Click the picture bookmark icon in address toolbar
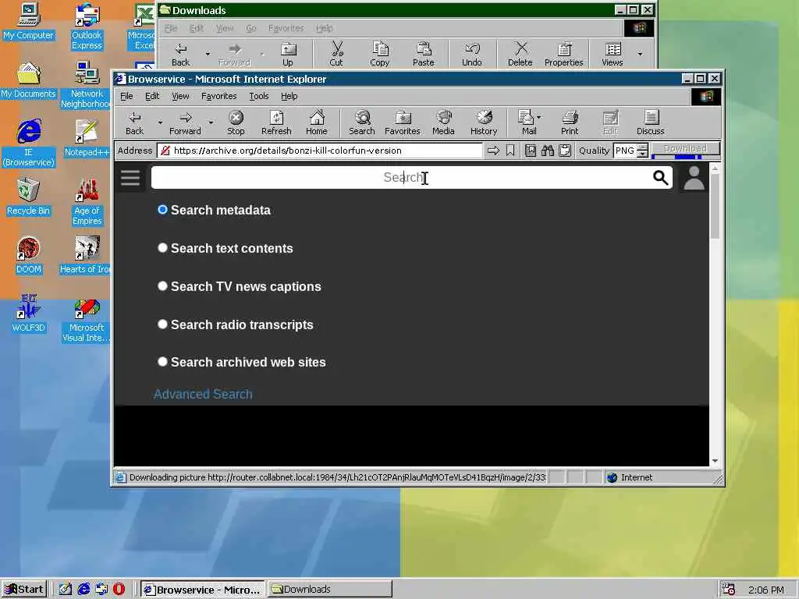This screenshot has width=799, height=599. coord(531,151)
